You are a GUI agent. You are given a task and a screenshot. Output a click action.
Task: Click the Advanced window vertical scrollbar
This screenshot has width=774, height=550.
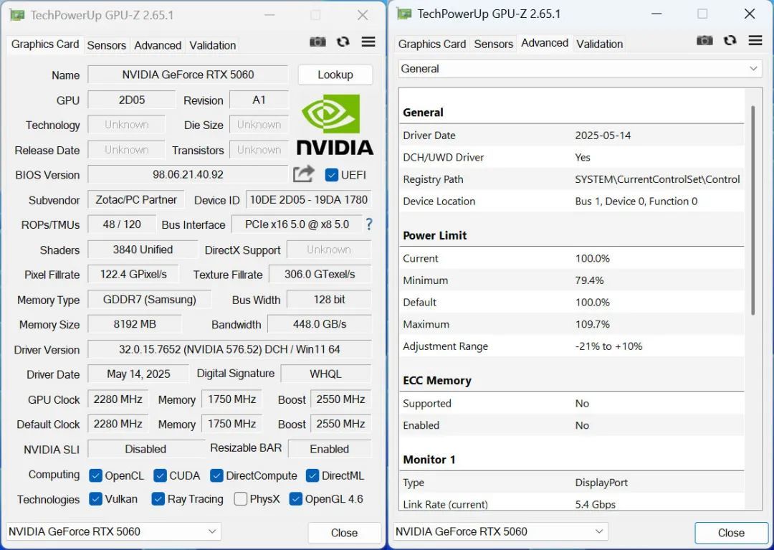tap(752, 210)
